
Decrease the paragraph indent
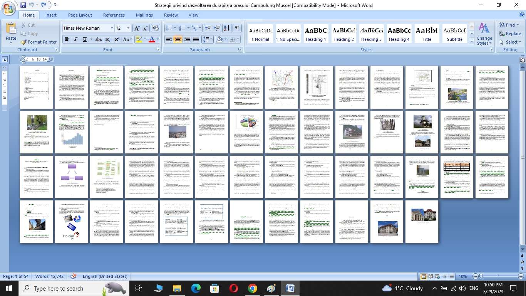click(208, 28)
